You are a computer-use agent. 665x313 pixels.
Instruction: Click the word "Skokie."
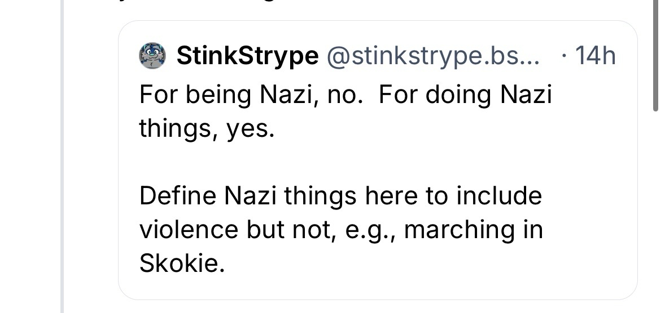(x=178, y=263)
